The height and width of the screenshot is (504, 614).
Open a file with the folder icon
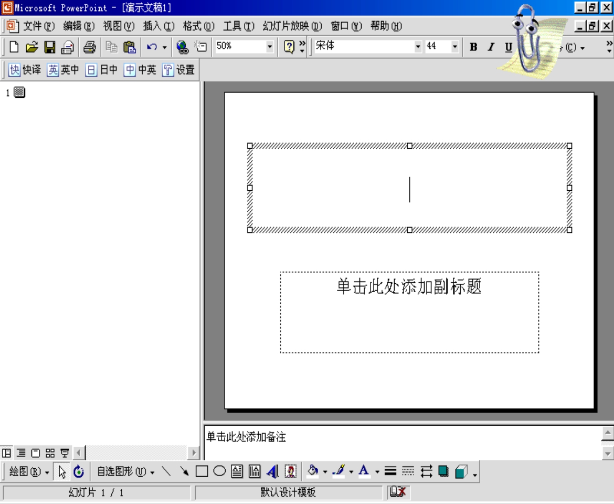31,47
